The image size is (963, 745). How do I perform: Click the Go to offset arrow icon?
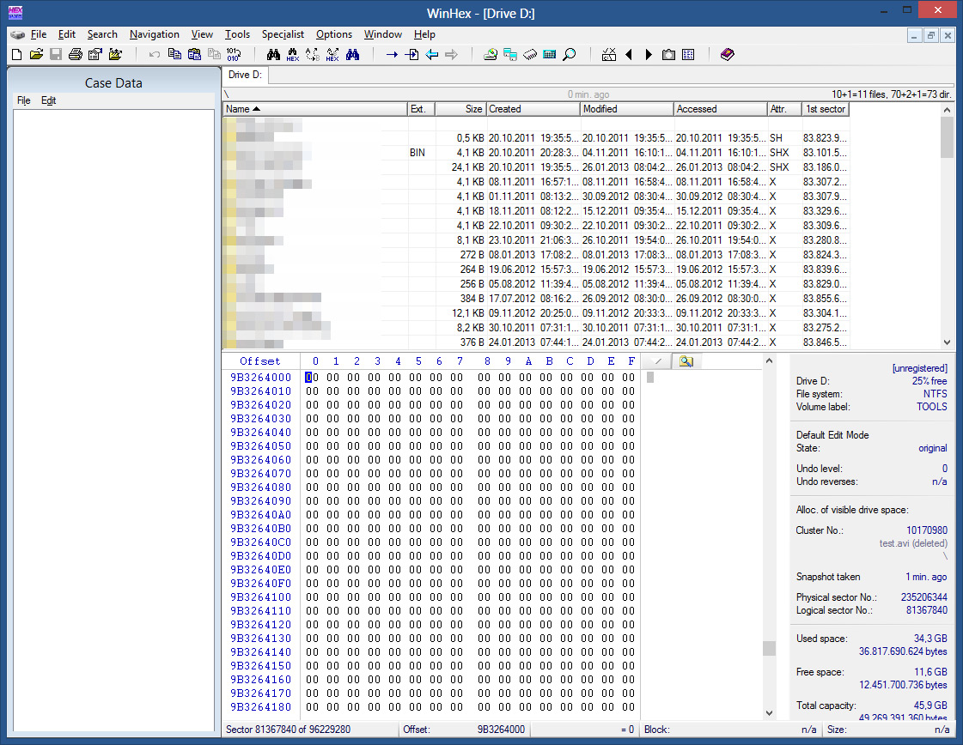(392, 55)
